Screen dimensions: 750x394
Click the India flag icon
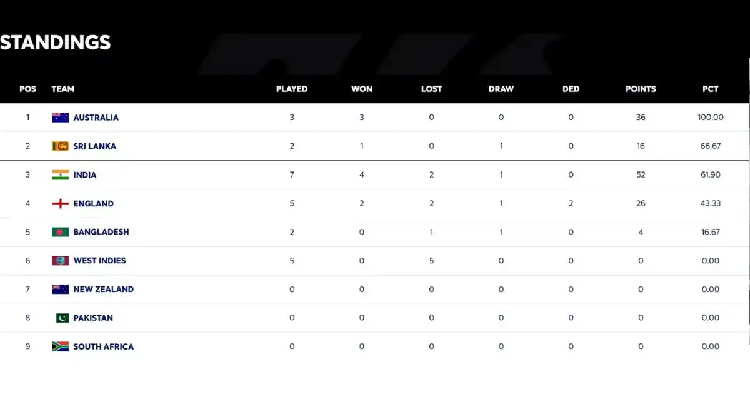[60, 175]
